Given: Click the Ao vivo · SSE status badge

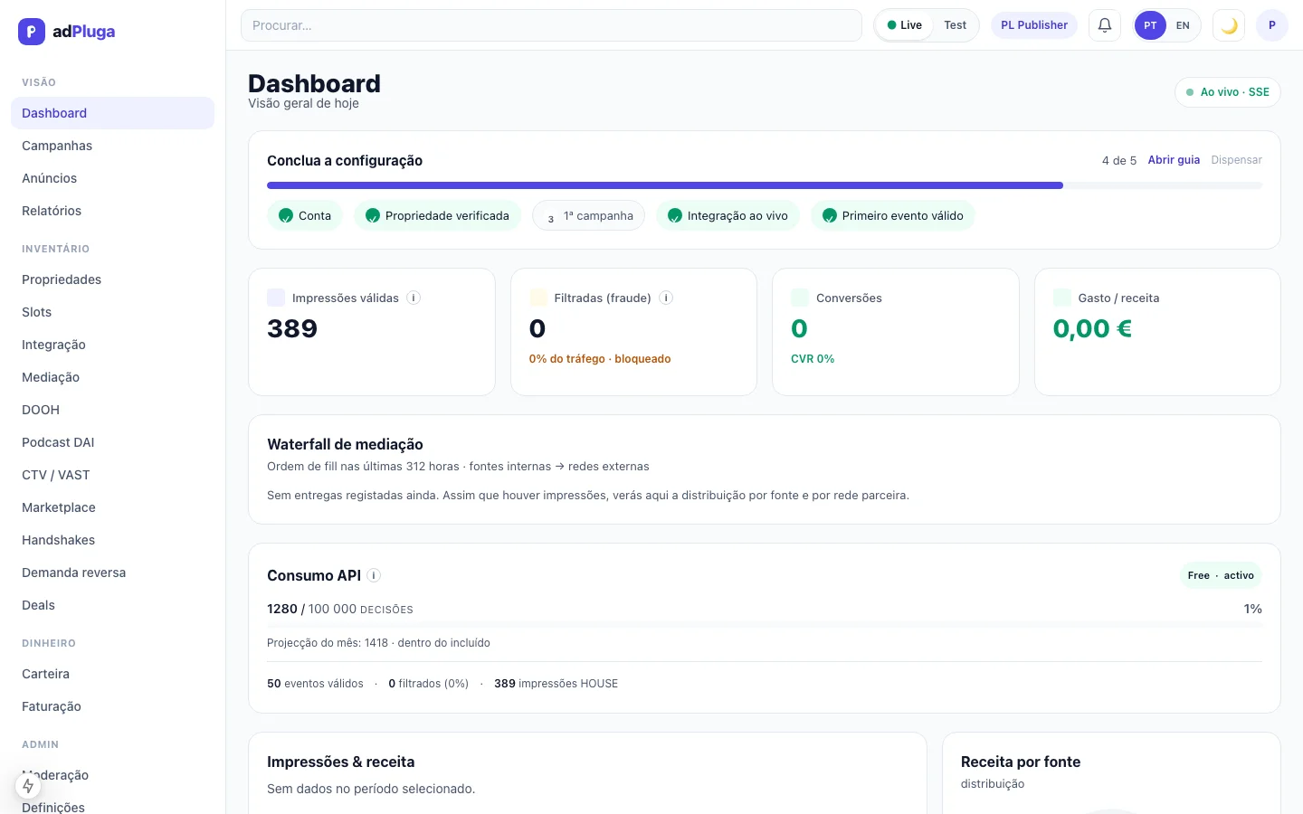Looking at the screenshot, I should pos(1228,92).
